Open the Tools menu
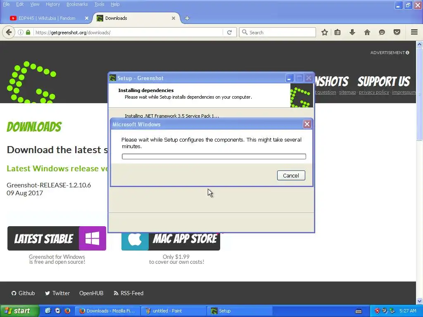The width and height of the screenshot is (423, 317). (99, 4)
